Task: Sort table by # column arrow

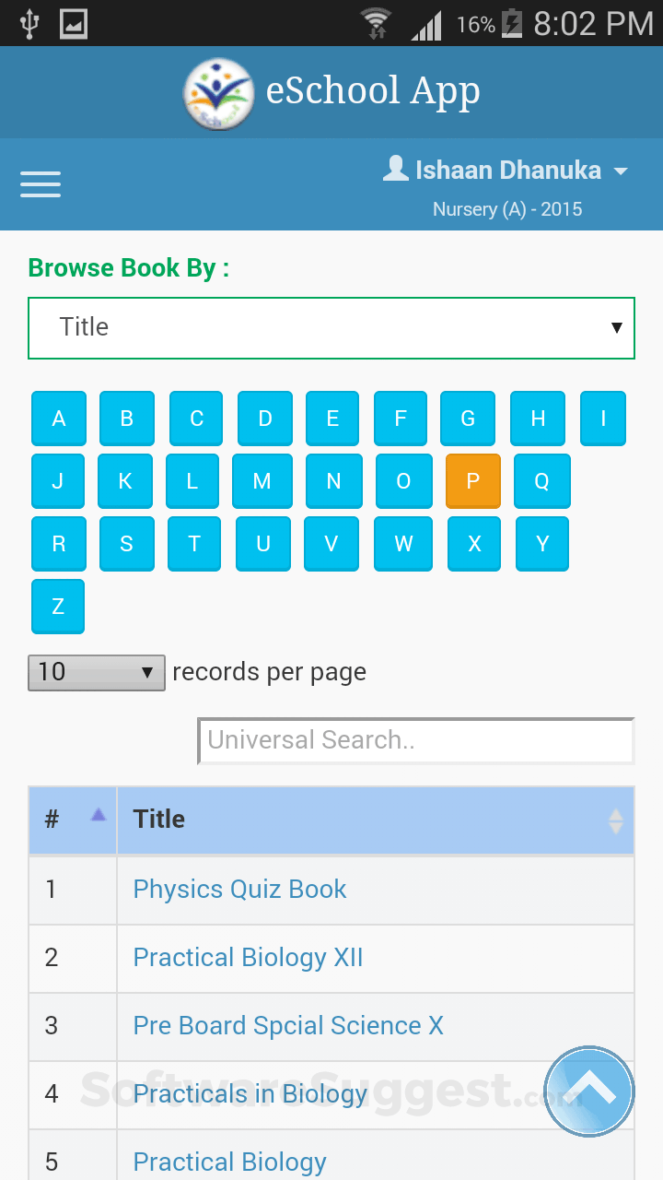Action: [x=99, y=815]
